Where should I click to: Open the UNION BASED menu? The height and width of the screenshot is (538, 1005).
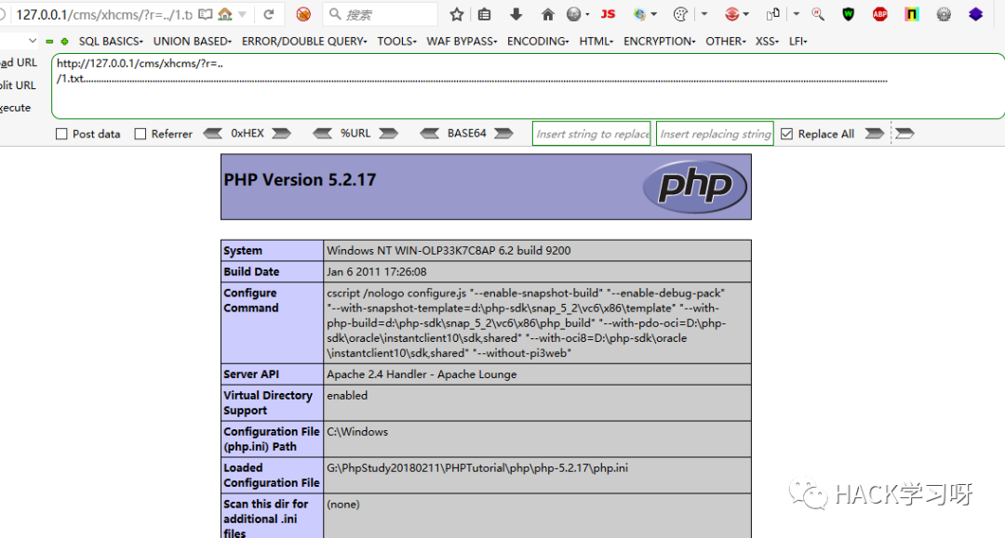click(192, 41)
